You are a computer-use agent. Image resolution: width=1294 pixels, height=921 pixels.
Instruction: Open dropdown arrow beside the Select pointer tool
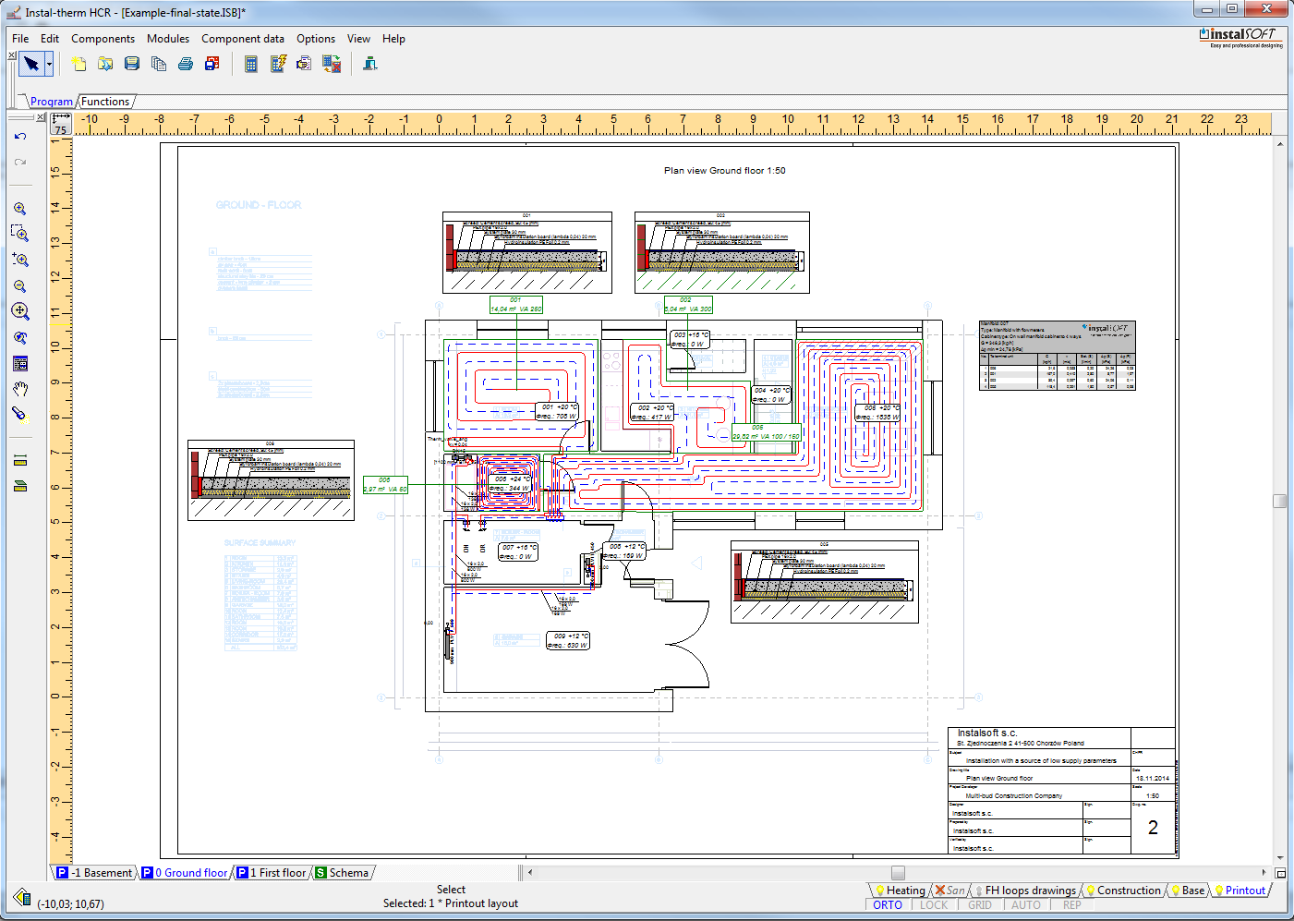(x=49, y=64)
